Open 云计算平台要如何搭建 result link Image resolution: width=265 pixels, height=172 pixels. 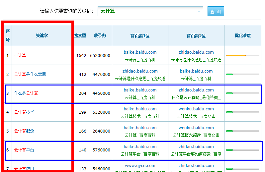coord(196,154)
